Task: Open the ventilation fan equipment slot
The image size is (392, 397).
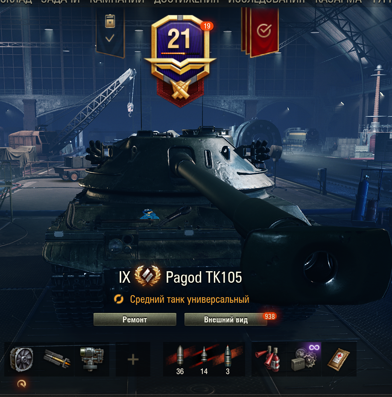Action: click(22, 359)
